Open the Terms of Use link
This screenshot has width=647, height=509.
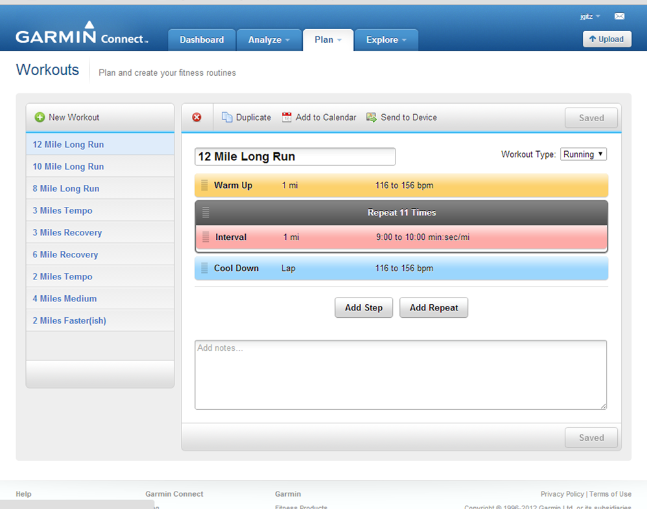(610, 493)
